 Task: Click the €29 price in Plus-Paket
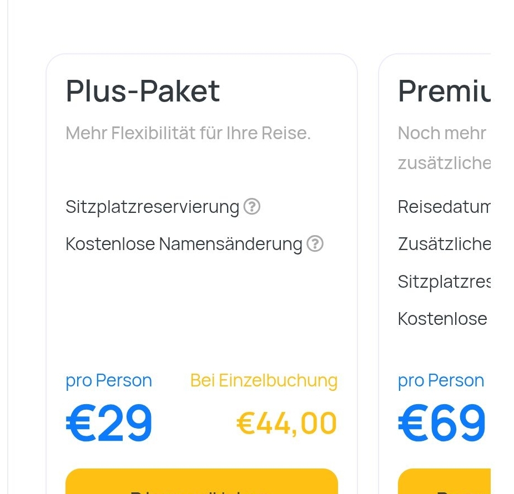(109, 424)
